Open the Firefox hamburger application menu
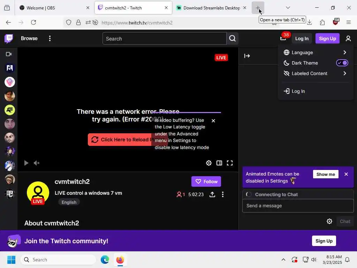The image size is (357, 268). point(349,22)
